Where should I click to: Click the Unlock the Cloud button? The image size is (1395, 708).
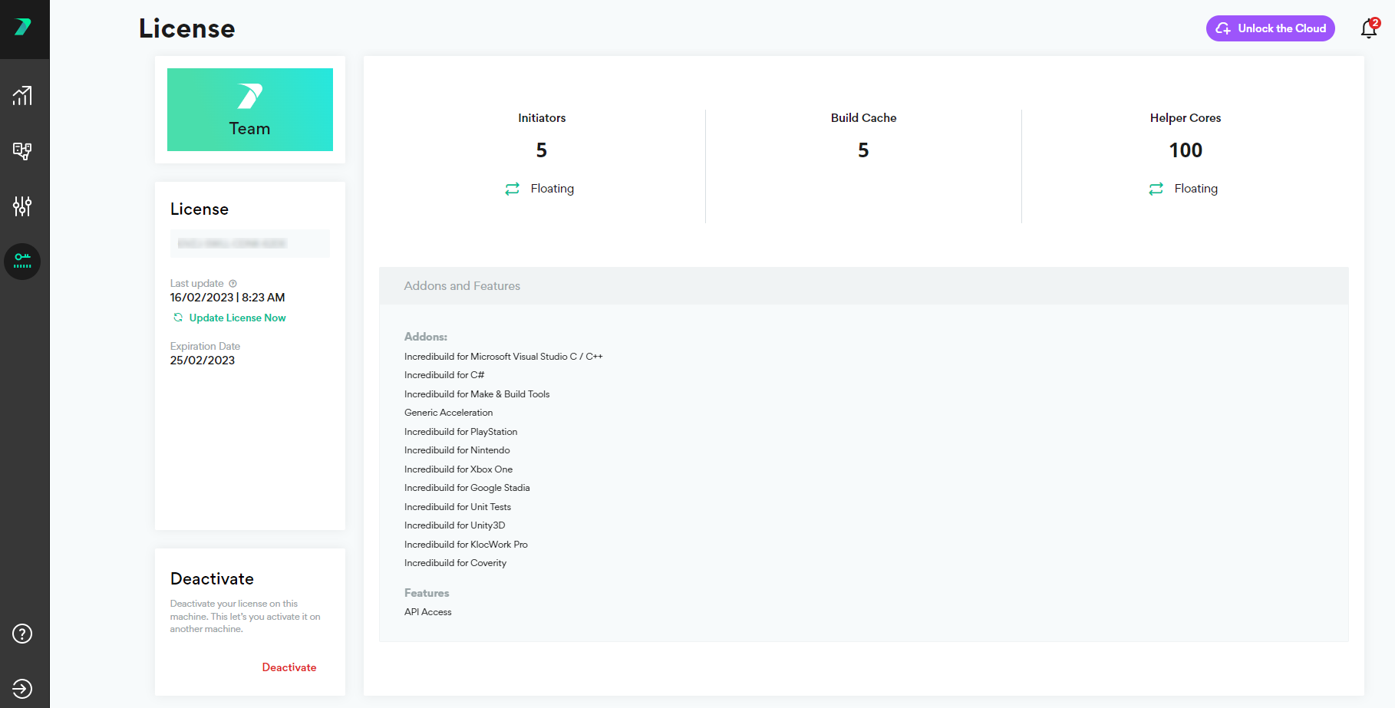click(1271, 28)
